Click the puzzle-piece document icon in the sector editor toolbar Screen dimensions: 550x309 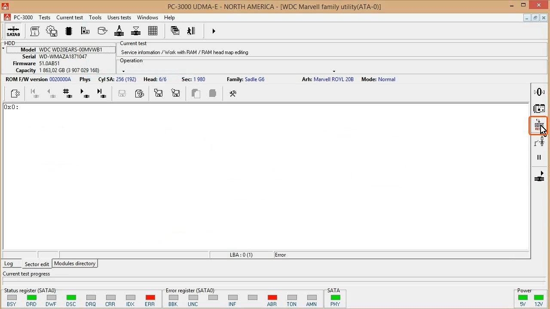pyautogui.click(x=15, y=93)
